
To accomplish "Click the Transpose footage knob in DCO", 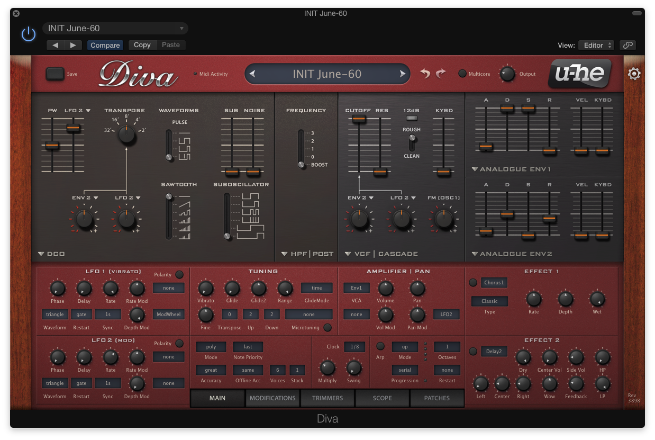I will (x=126, y=134).
